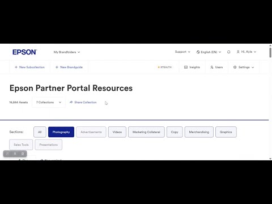Select the Merchandising section tab
Screen dimensions: 272x204
[x=199, y=132]
